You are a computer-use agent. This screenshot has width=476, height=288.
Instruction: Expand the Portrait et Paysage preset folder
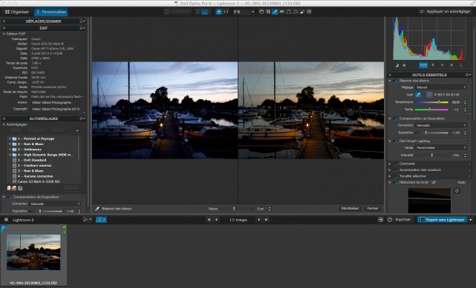10,138
